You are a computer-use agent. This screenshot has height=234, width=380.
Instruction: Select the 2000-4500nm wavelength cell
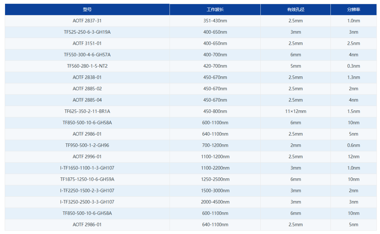tap(215, 202)
